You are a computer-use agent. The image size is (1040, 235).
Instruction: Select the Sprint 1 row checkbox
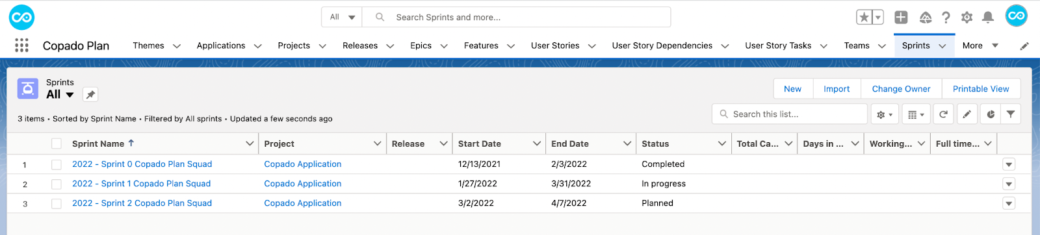[57, 184]
